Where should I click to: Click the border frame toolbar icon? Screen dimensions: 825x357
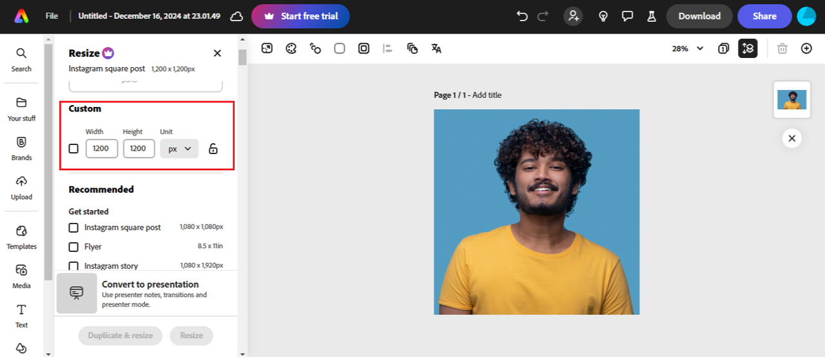click(364, 48)
